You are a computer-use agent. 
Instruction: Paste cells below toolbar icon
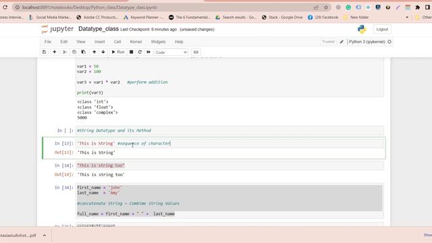click(83, 52)
